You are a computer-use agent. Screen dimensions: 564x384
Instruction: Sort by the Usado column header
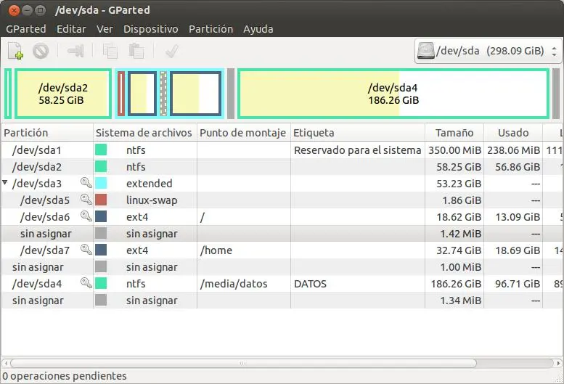(513, 133)
